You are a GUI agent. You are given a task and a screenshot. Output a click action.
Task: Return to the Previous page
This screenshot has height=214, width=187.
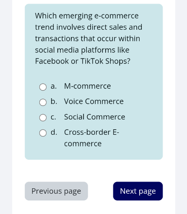(x=56, y=191)
